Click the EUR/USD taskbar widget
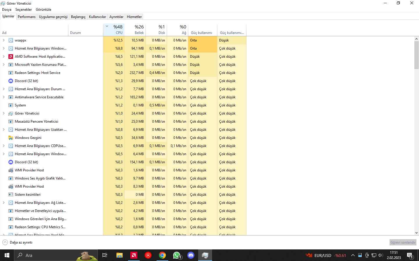The width and height of the screenshot is (419, 261). [326, 255]
